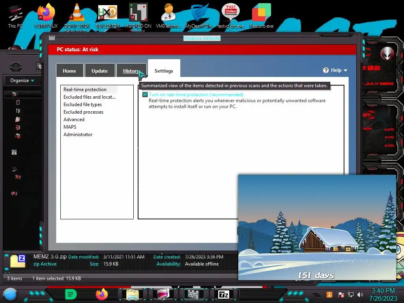Viewport: 404px width, 303px height.
Task: Open the This PC desktop icon
Action: click(x=15, y=16)
